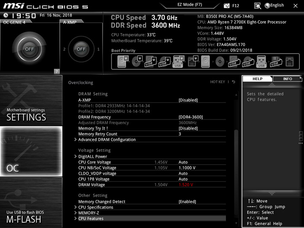This screenshot has width=304, height=228.
Task: Select the legacy hard disk boot icon
Action: (205, 62)
